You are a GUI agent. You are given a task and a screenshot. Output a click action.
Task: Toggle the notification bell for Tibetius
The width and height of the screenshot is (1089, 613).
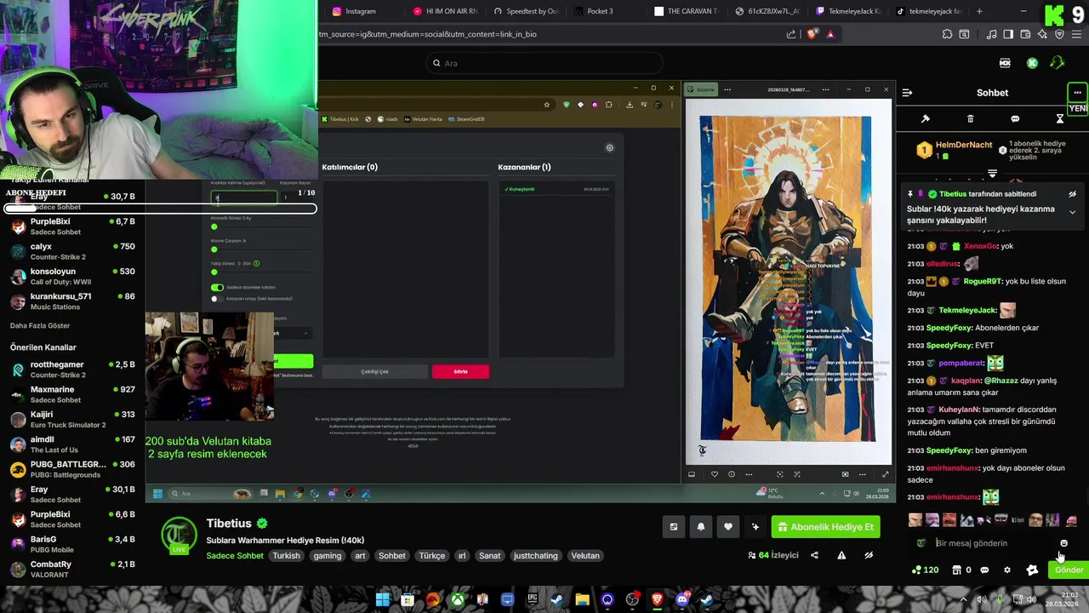(x=700, y=527)
